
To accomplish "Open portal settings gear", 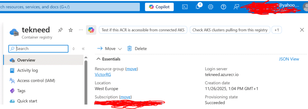I will (211, 7).
